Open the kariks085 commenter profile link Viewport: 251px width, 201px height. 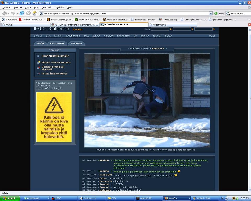(x=106, y=175)
